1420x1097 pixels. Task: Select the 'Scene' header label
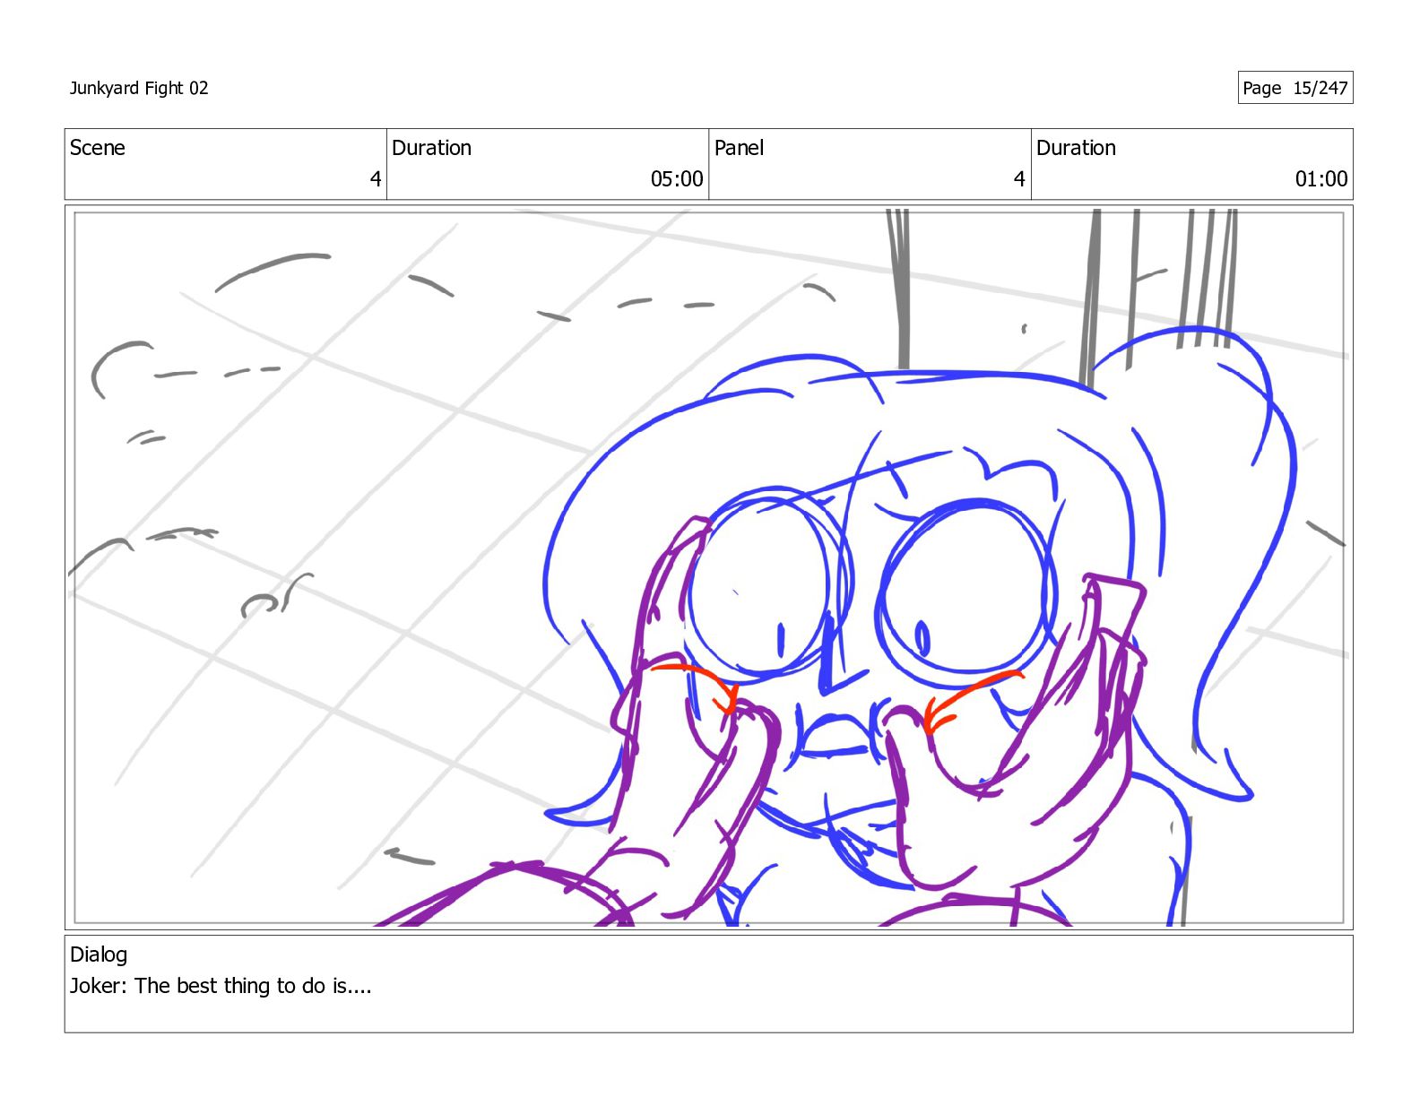(98, 148)
